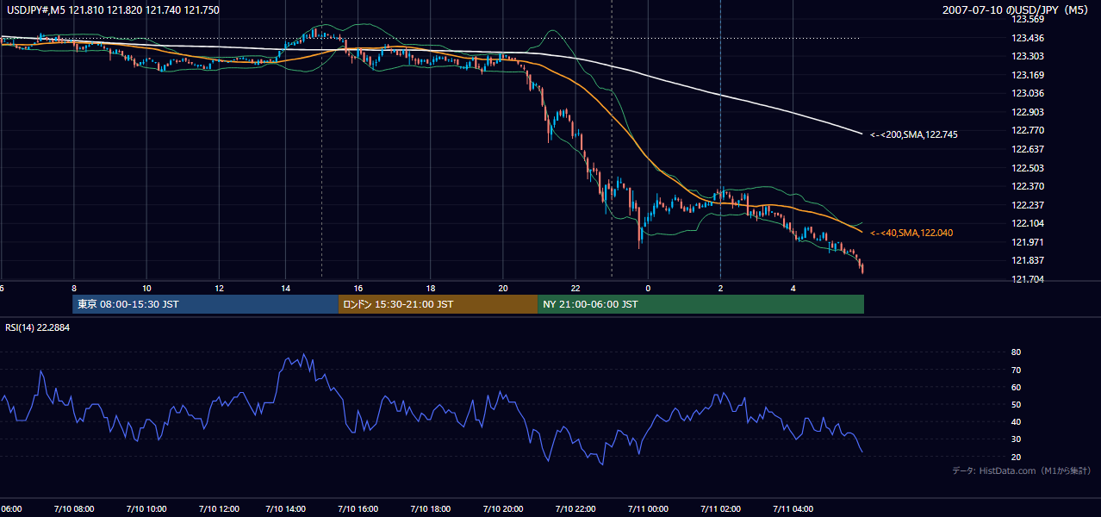The width and height of the screenshot is (1101, 517).
Task: Click the 2007-07-10 のUSD/JPY (M5) chart title
Action: pos(1017,9)
